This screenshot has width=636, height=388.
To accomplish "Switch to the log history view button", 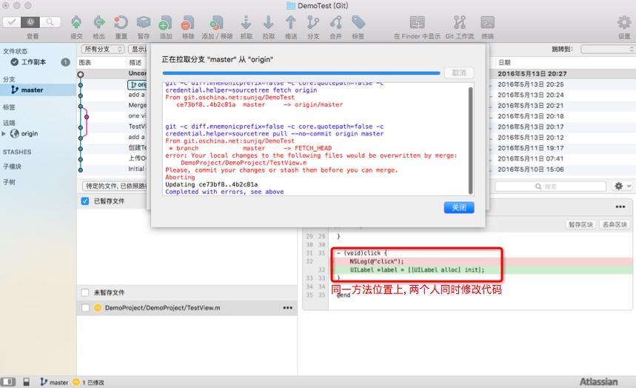I will 30,22.
